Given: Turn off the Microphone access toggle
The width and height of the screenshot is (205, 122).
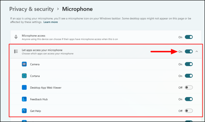Looking at the screenshot, I should tap(189, 37).
